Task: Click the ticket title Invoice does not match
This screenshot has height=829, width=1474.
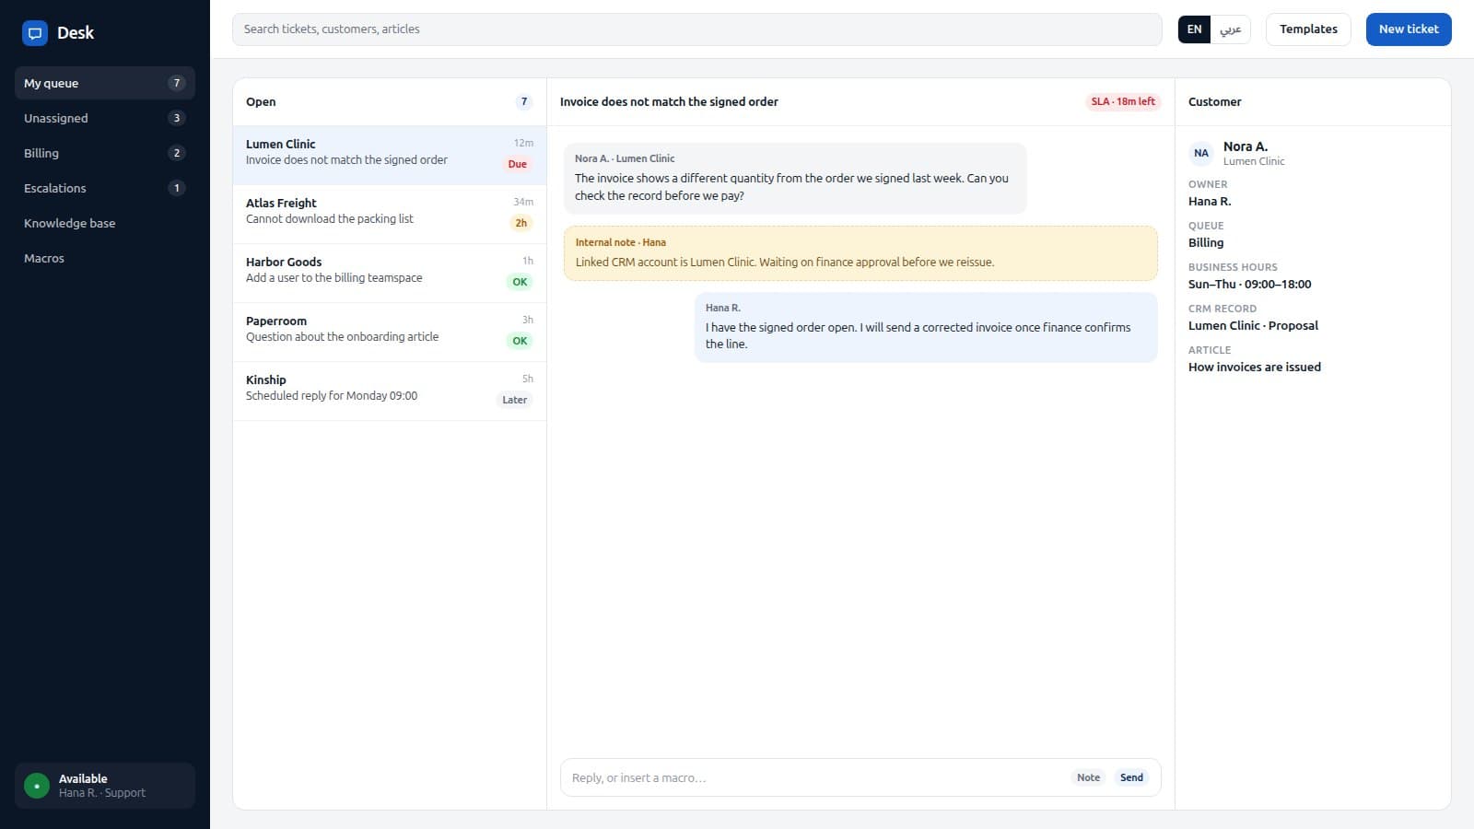Action: (x=669, y=102)
